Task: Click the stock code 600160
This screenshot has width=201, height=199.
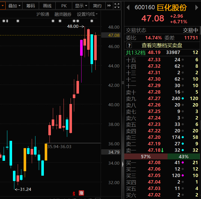Action: 145,7
